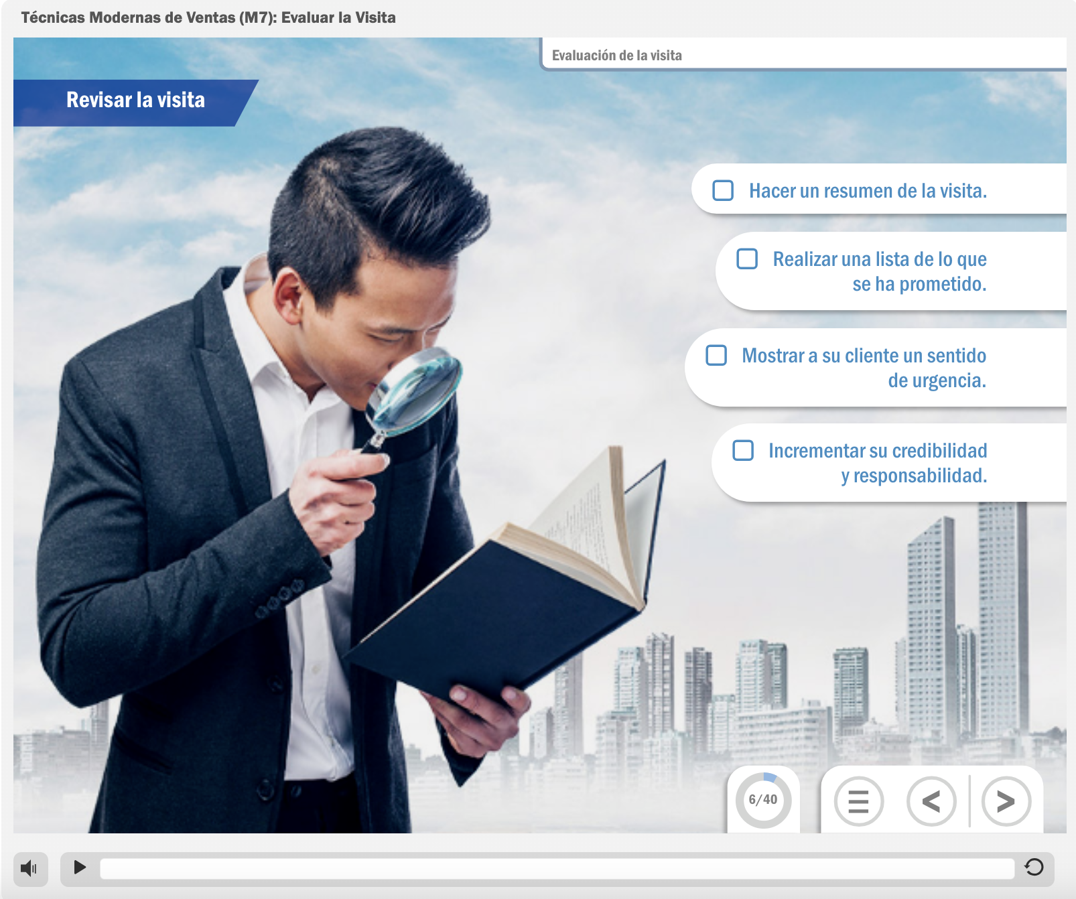Click the 'se ha prometido.' option text
The image size is (1076, 899).
[x=919, y=284]
